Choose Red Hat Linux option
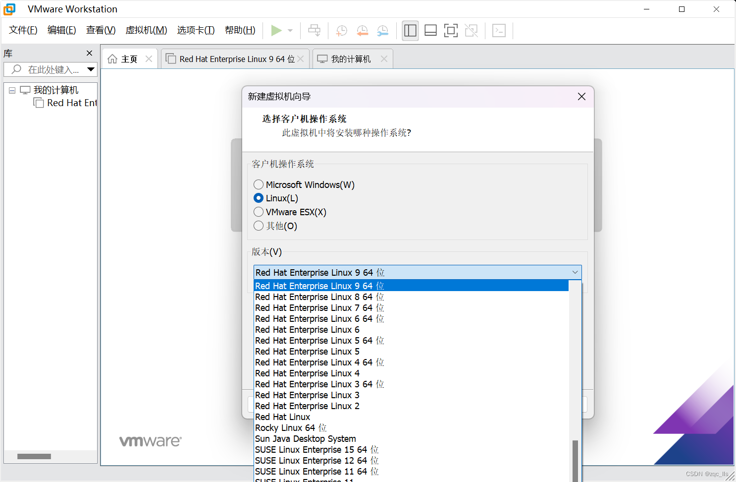 click(411, 417)
